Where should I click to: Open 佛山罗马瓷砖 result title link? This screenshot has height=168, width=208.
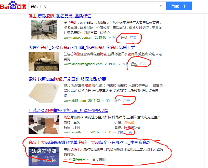click(60, 16)
